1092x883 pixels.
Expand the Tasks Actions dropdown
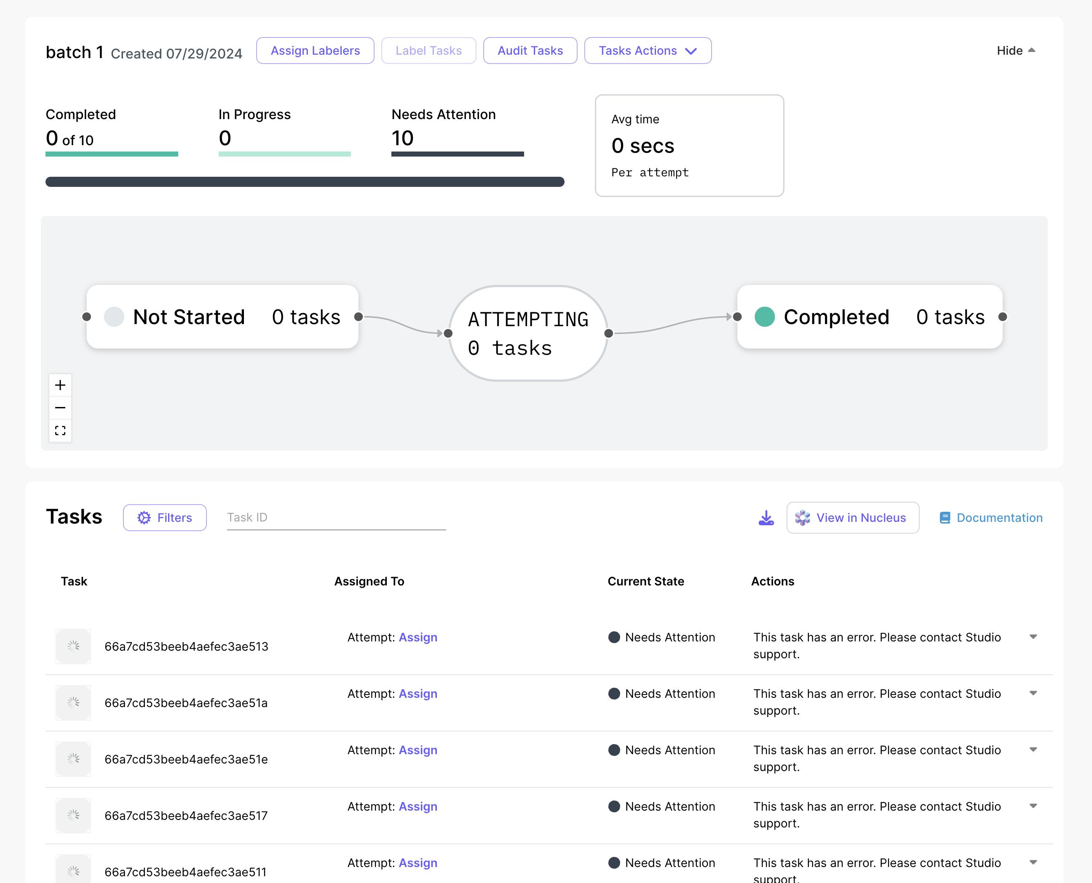pyautogui.click(x=648, y=51)
